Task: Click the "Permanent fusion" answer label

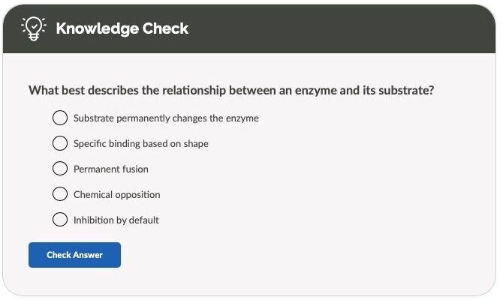Action: click(x=110, y=169)
